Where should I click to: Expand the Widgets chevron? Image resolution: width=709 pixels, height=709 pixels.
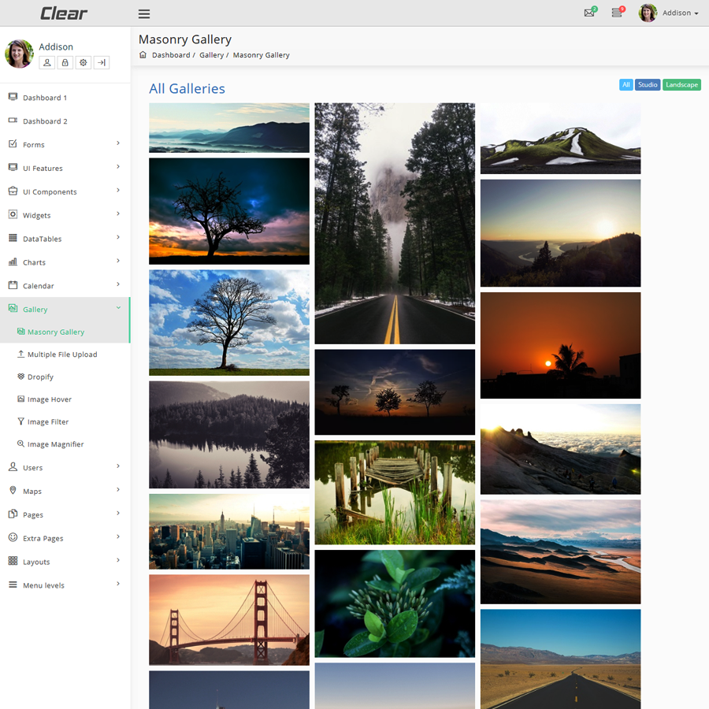tap(118, 213)
